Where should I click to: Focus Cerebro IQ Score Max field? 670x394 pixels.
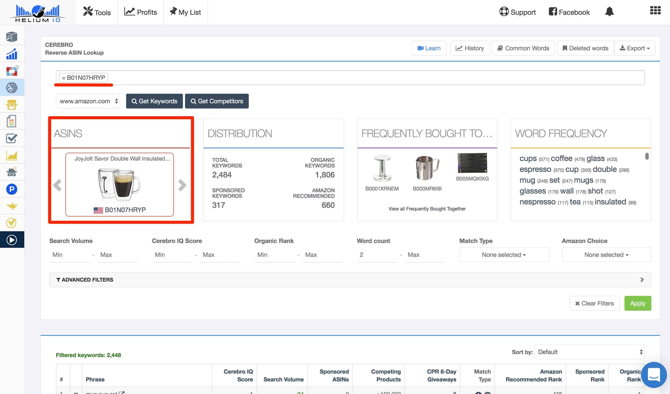pos(220,255)
